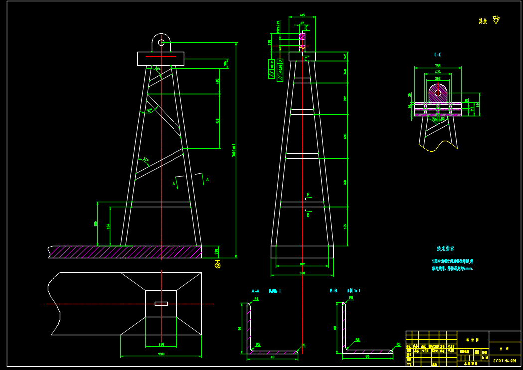Image resolution: width=523 pixels, height=370 pixels.
Task: Click drawing number CY.IXT-04-000 in title block
Action: click(504, 361)
